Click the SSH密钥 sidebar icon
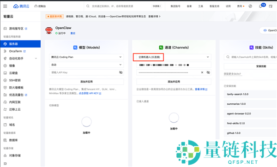 click(x=5, y=80)
